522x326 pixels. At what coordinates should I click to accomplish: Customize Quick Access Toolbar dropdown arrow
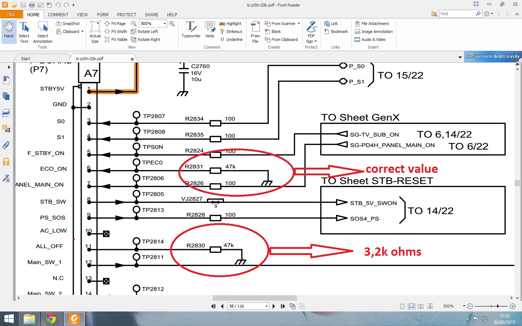(73, 5)
